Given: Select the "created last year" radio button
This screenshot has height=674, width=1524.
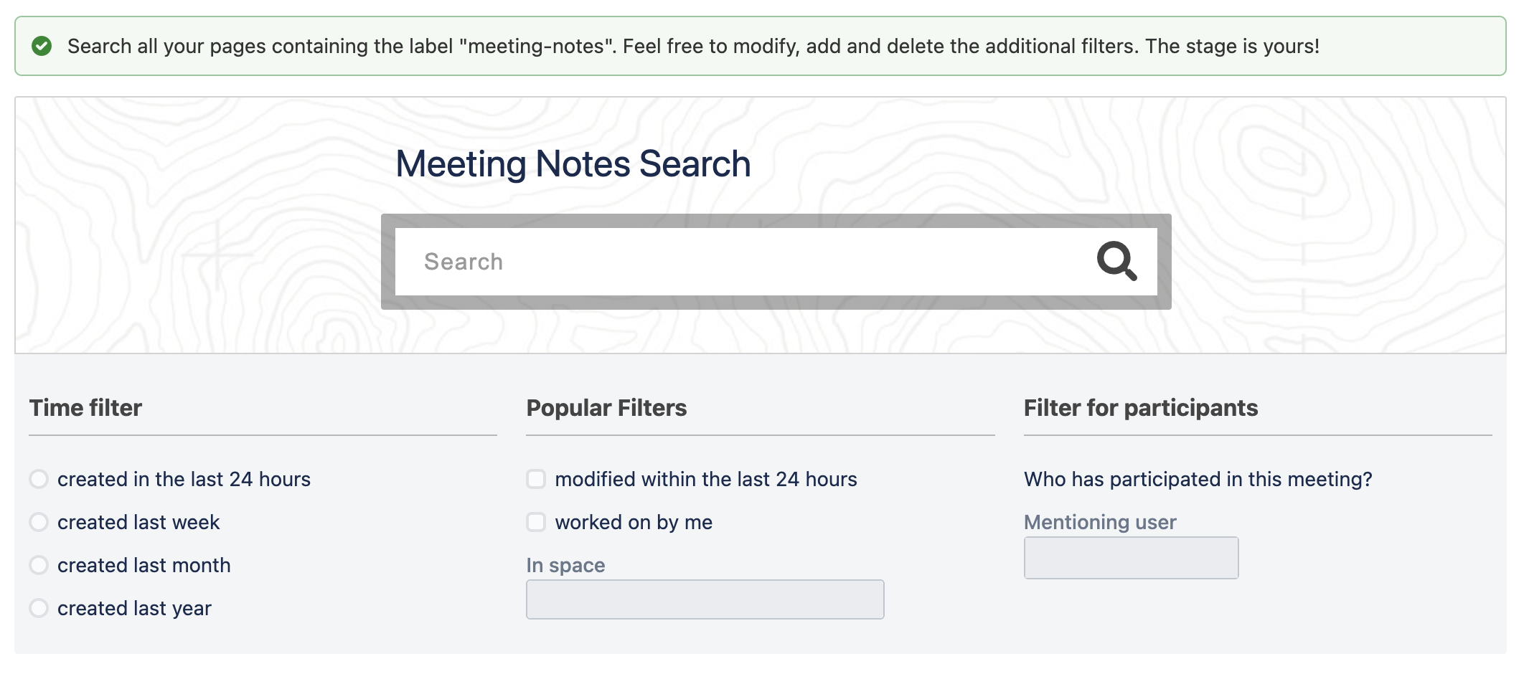Looking at the screenshot, I should (x=39, y=608).
